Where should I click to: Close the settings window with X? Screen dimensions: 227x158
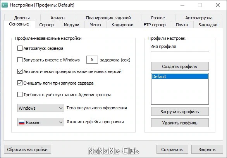[218, 5]
